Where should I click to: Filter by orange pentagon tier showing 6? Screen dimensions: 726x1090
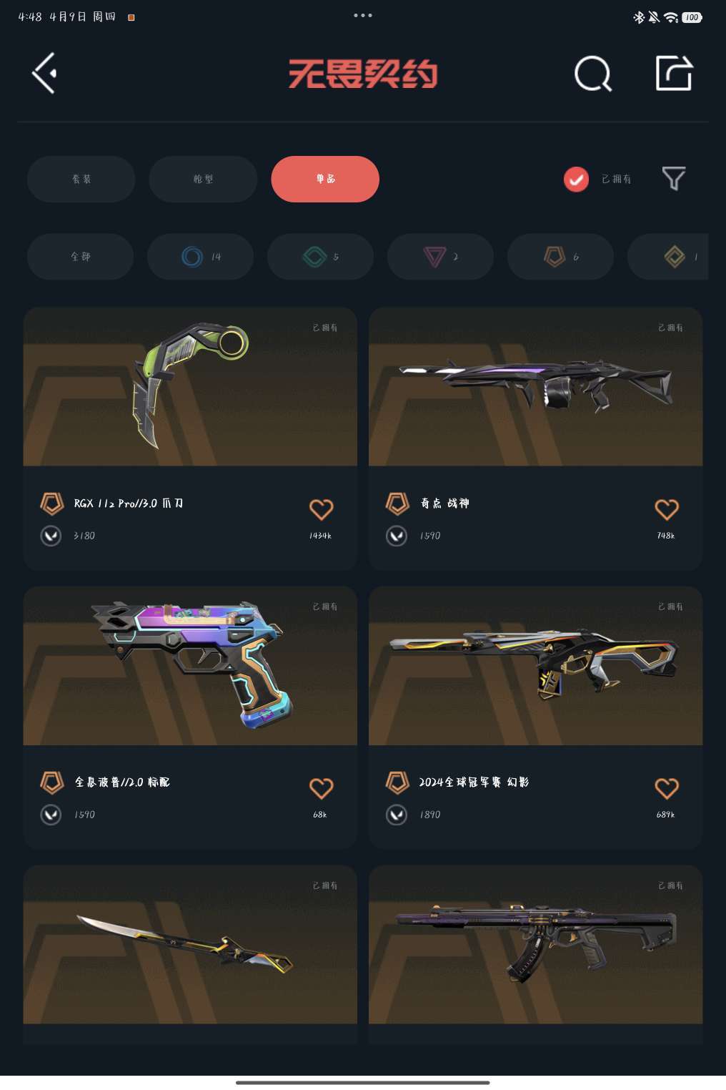tap(560, 256)
